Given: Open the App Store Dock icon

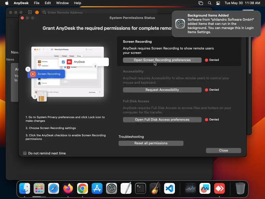Looking at the screenshot, I should [97, 188].
